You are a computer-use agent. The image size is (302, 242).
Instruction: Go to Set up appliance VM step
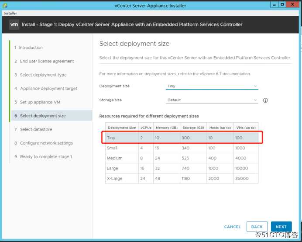click(x=38, y=102)
